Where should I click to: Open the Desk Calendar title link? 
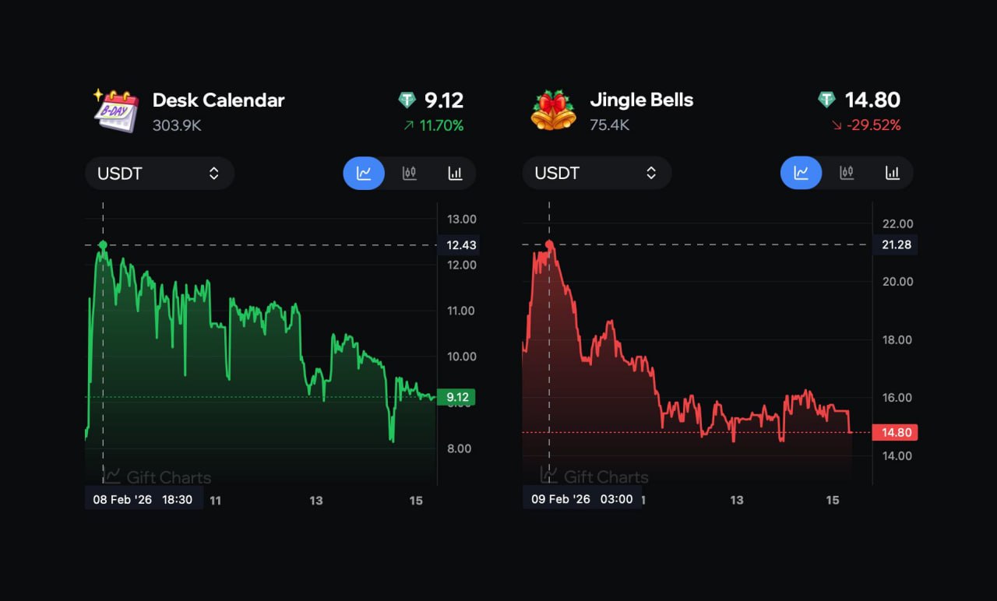tap(218, 100)
